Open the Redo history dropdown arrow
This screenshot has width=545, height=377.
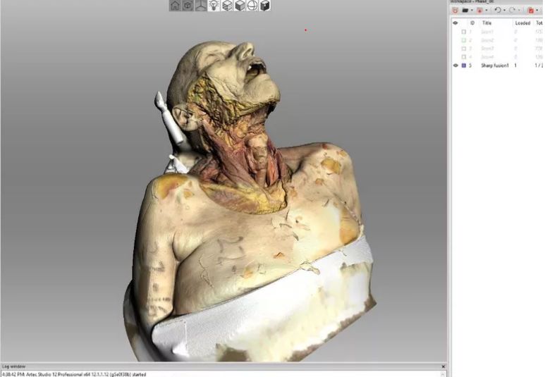[519, 10]
